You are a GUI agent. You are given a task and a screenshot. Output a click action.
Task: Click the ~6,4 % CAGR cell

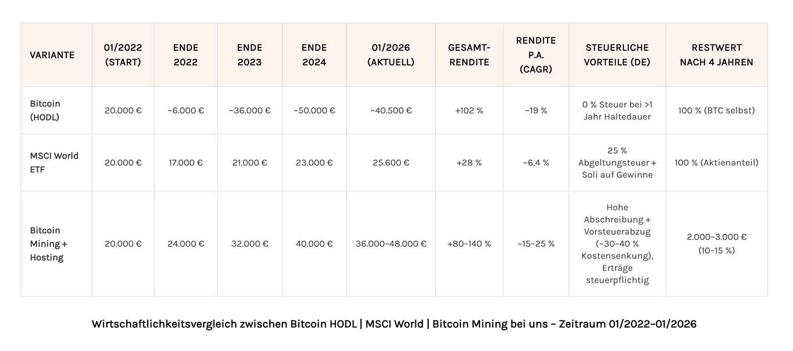pos(536,163)
